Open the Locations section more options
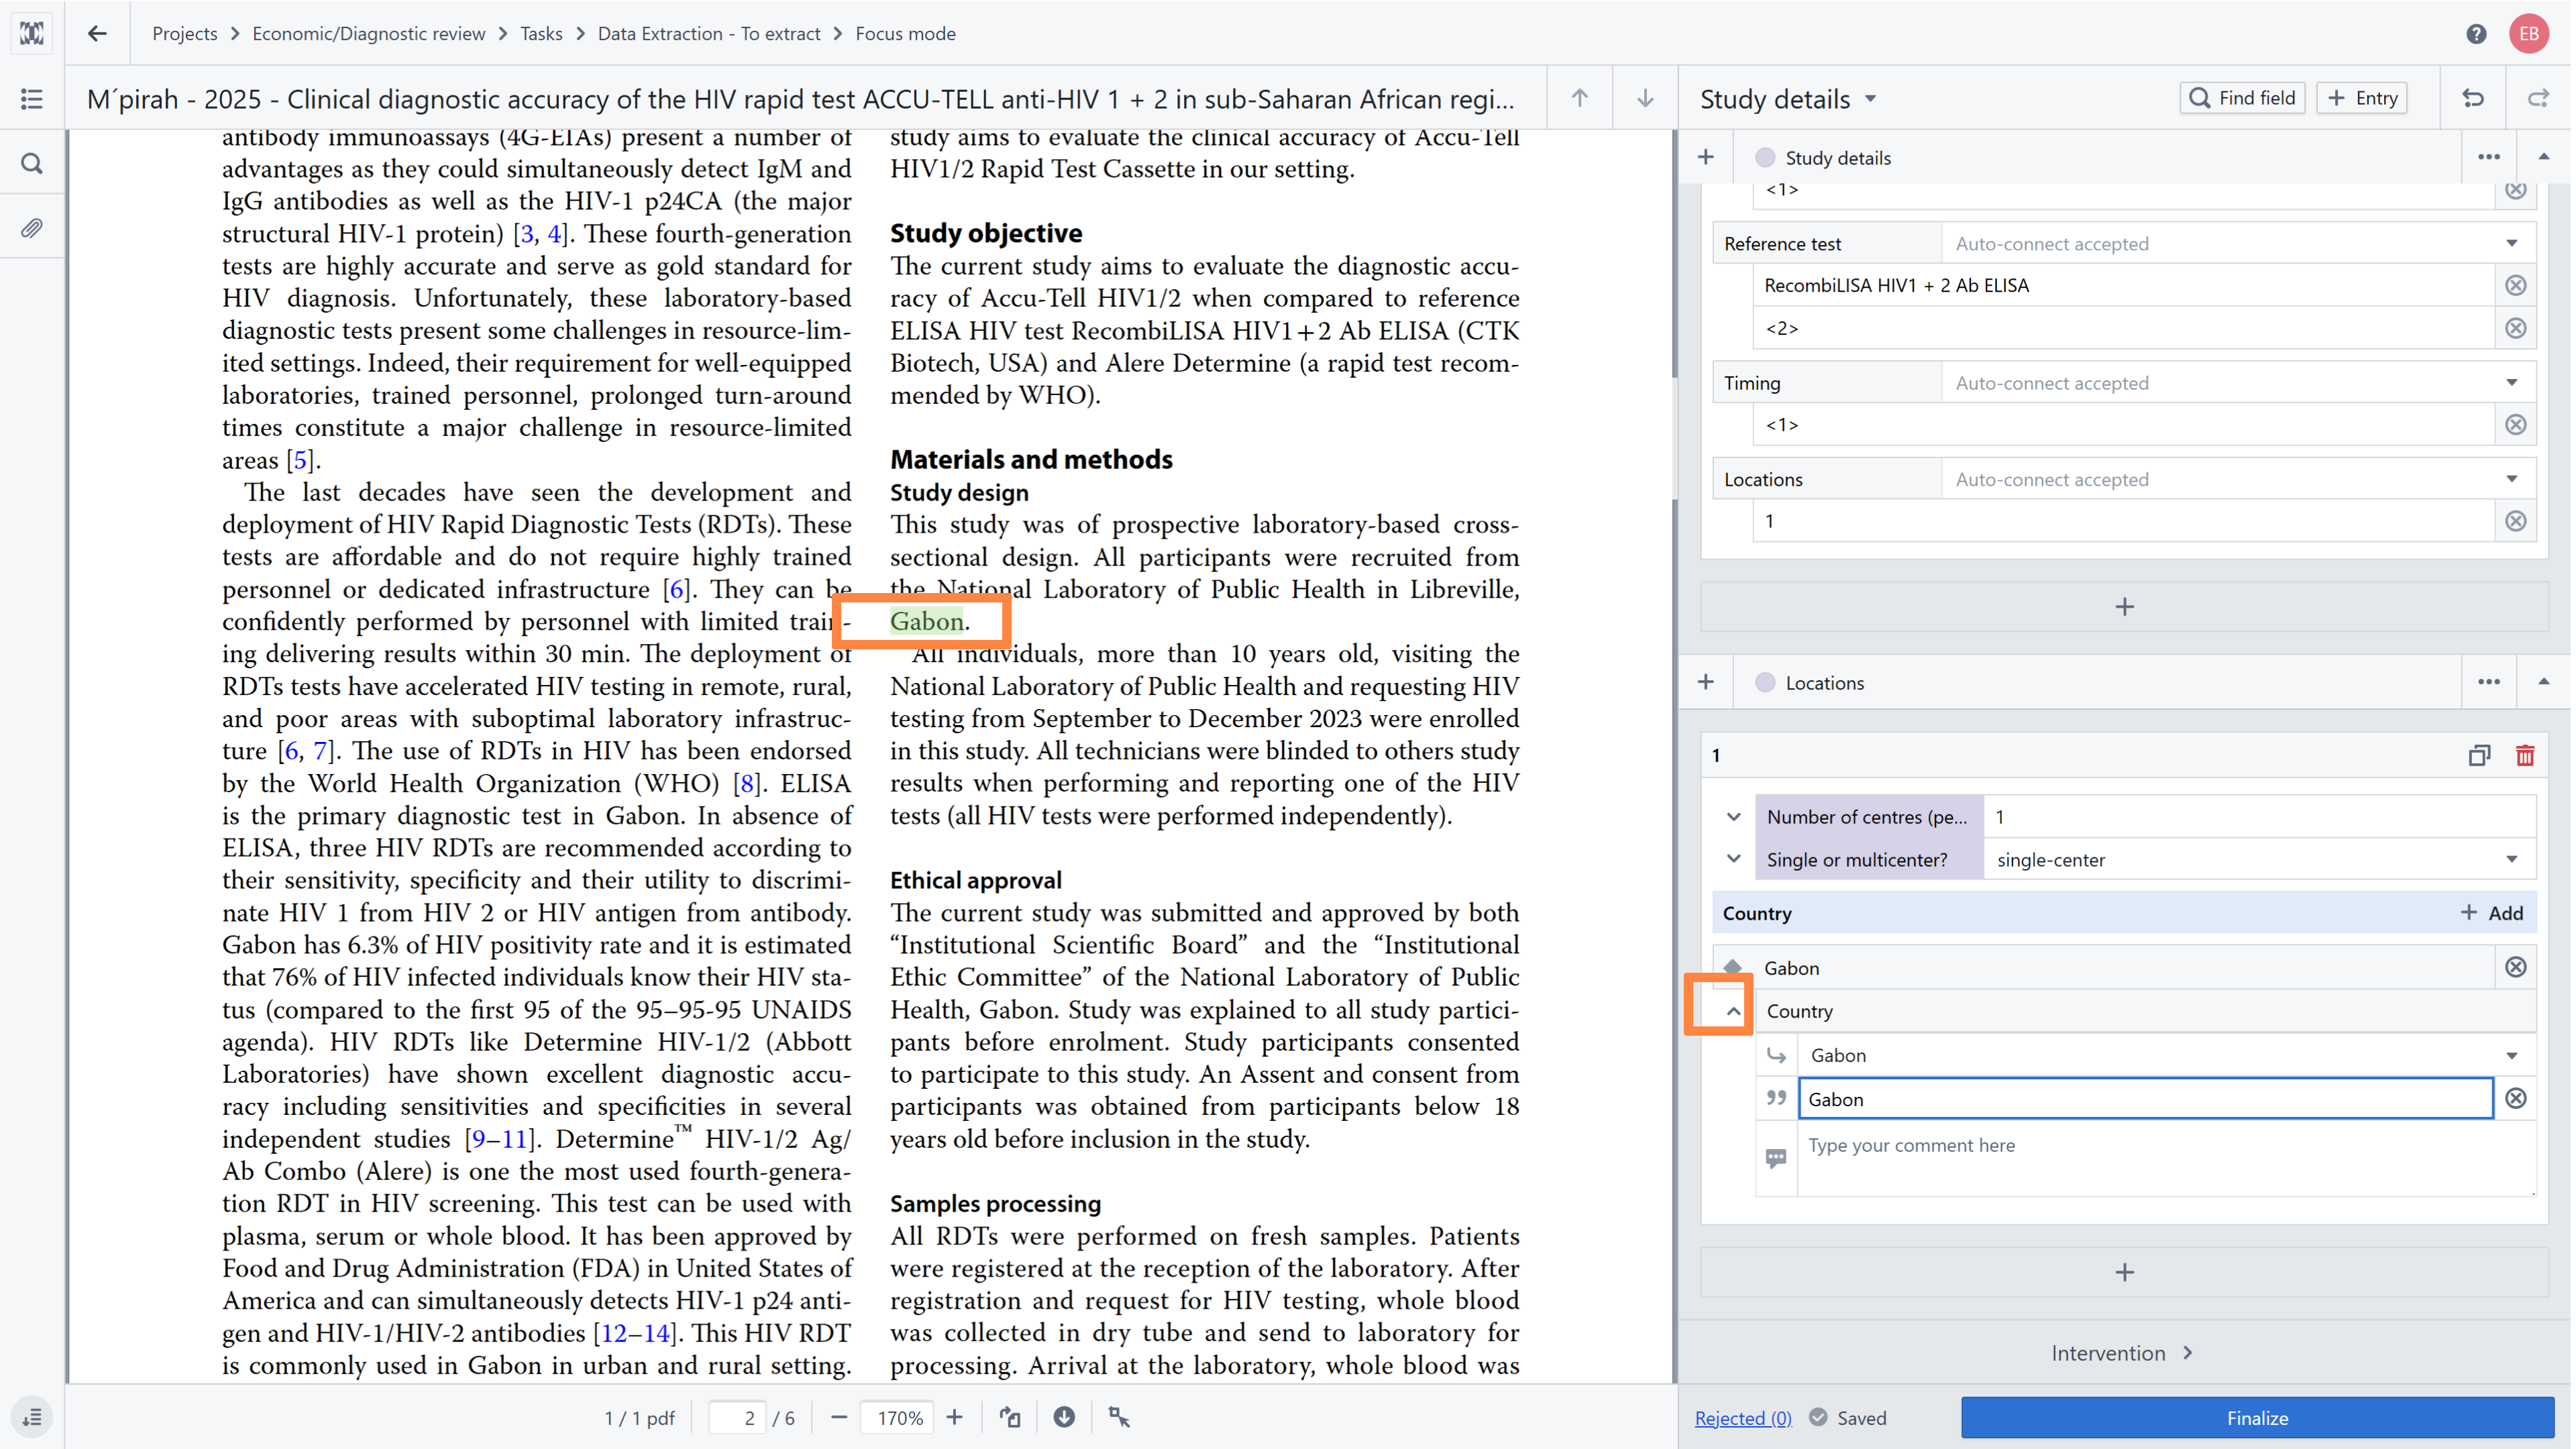This screenshot has height=1449, width=2576. (x=2489, y=682)
